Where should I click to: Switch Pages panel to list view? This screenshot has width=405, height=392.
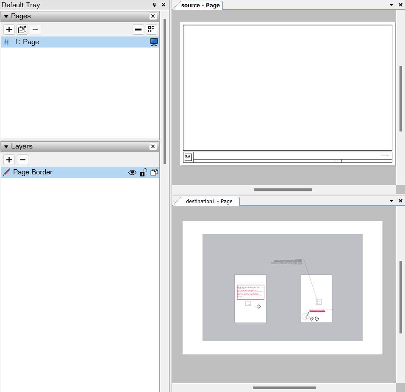pyautogui.click(x=138, y=29)
